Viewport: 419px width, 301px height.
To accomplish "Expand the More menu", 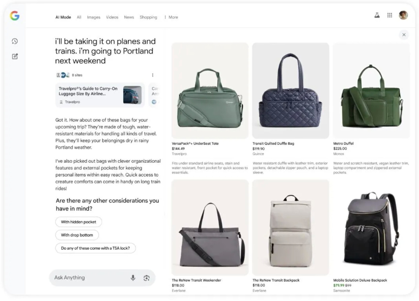I will point(171,17).
